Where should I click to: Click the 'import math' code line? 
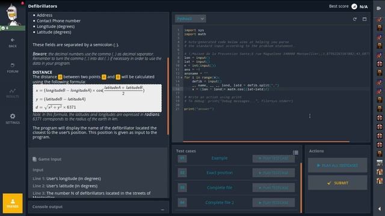[195, 34]
